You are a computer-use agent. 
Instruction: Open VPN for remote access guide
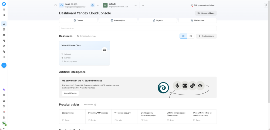point(177,117)
